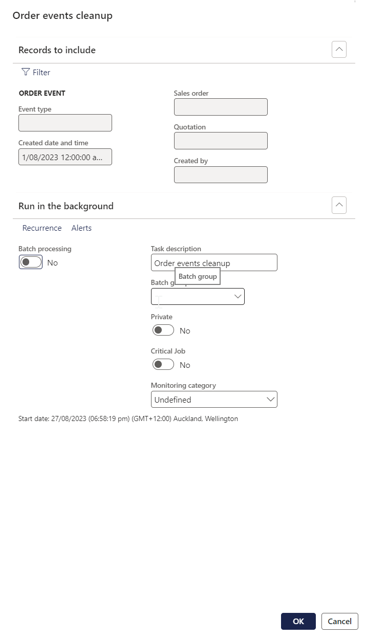Click OK to confirm the cleanup

pyautogui.click(x=298, y=621)
